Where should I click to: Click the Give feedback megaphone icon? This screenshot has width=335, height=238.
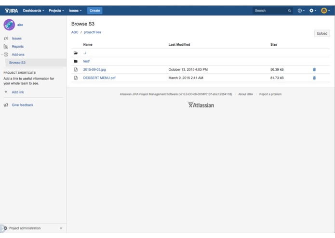click(x=6, y=105)
